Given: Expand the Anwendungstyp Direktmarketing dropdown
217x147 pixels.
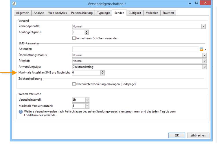Looking at the screenshot, I should point(205,67).
